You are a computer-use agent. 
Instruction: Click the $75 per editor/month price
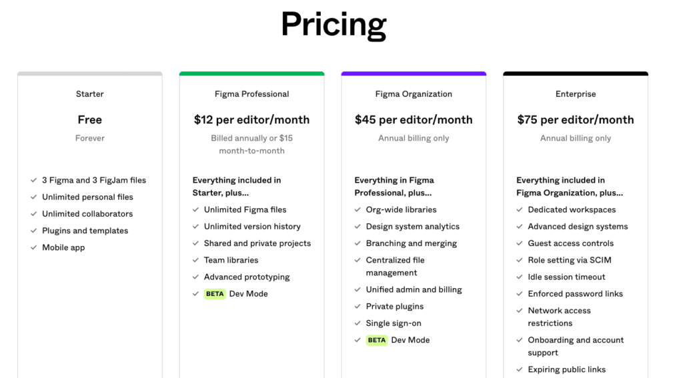pos(576,120)
